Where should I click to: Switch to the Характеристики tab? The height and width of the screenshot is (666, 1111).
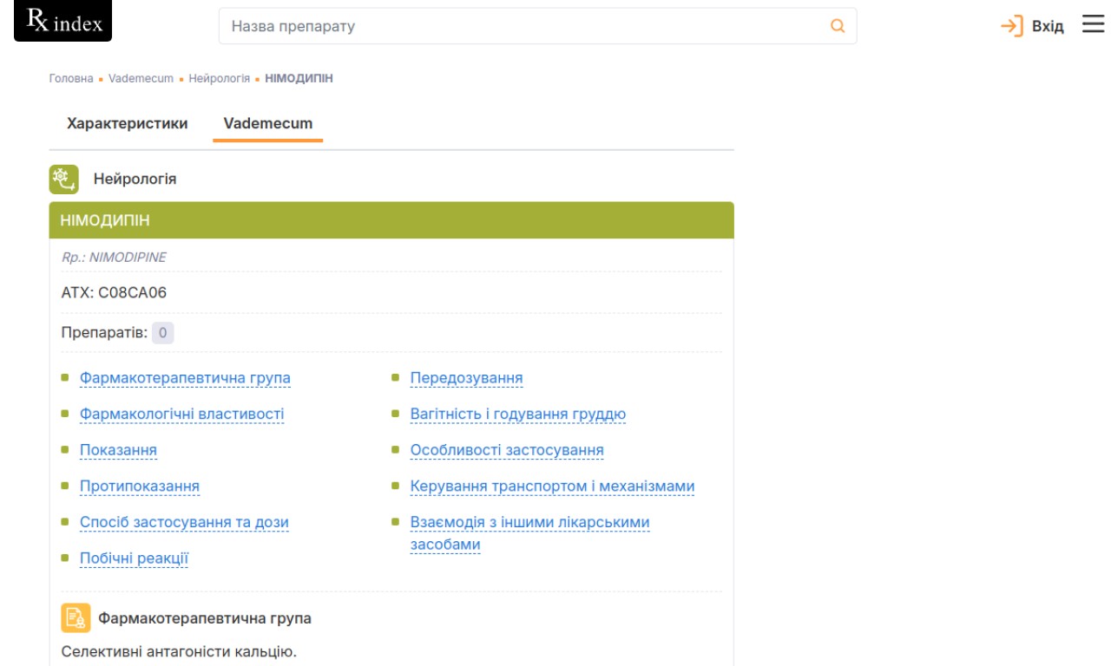pos(127,123)
